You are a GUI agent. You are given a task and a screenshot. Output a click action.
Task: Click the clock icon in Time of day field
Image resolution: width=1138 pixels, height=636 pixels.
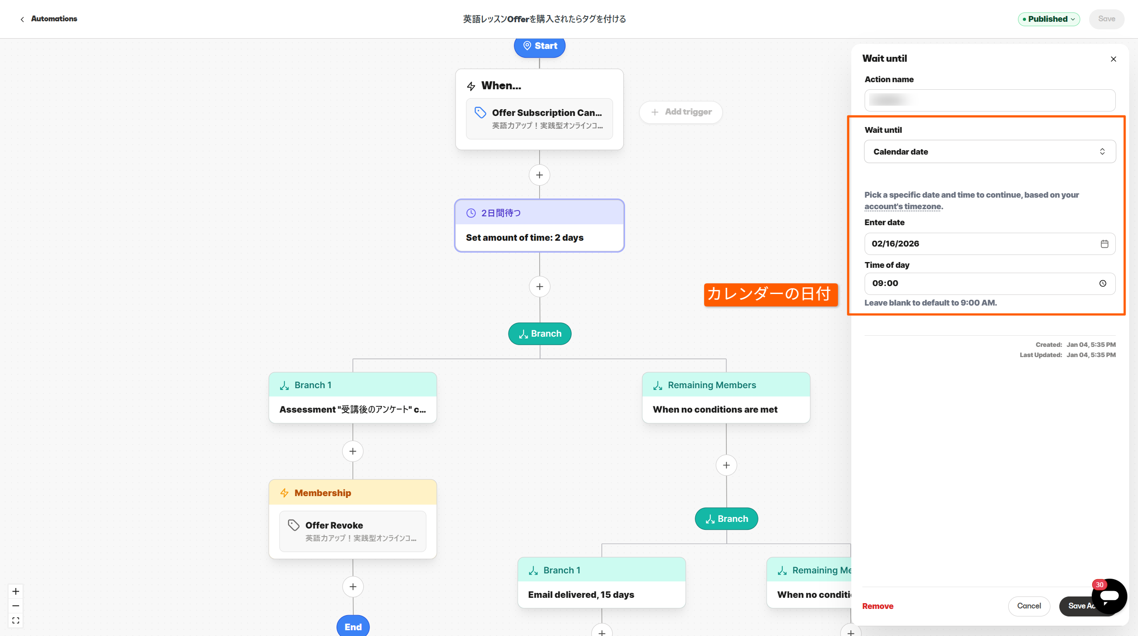point(1102,283)
